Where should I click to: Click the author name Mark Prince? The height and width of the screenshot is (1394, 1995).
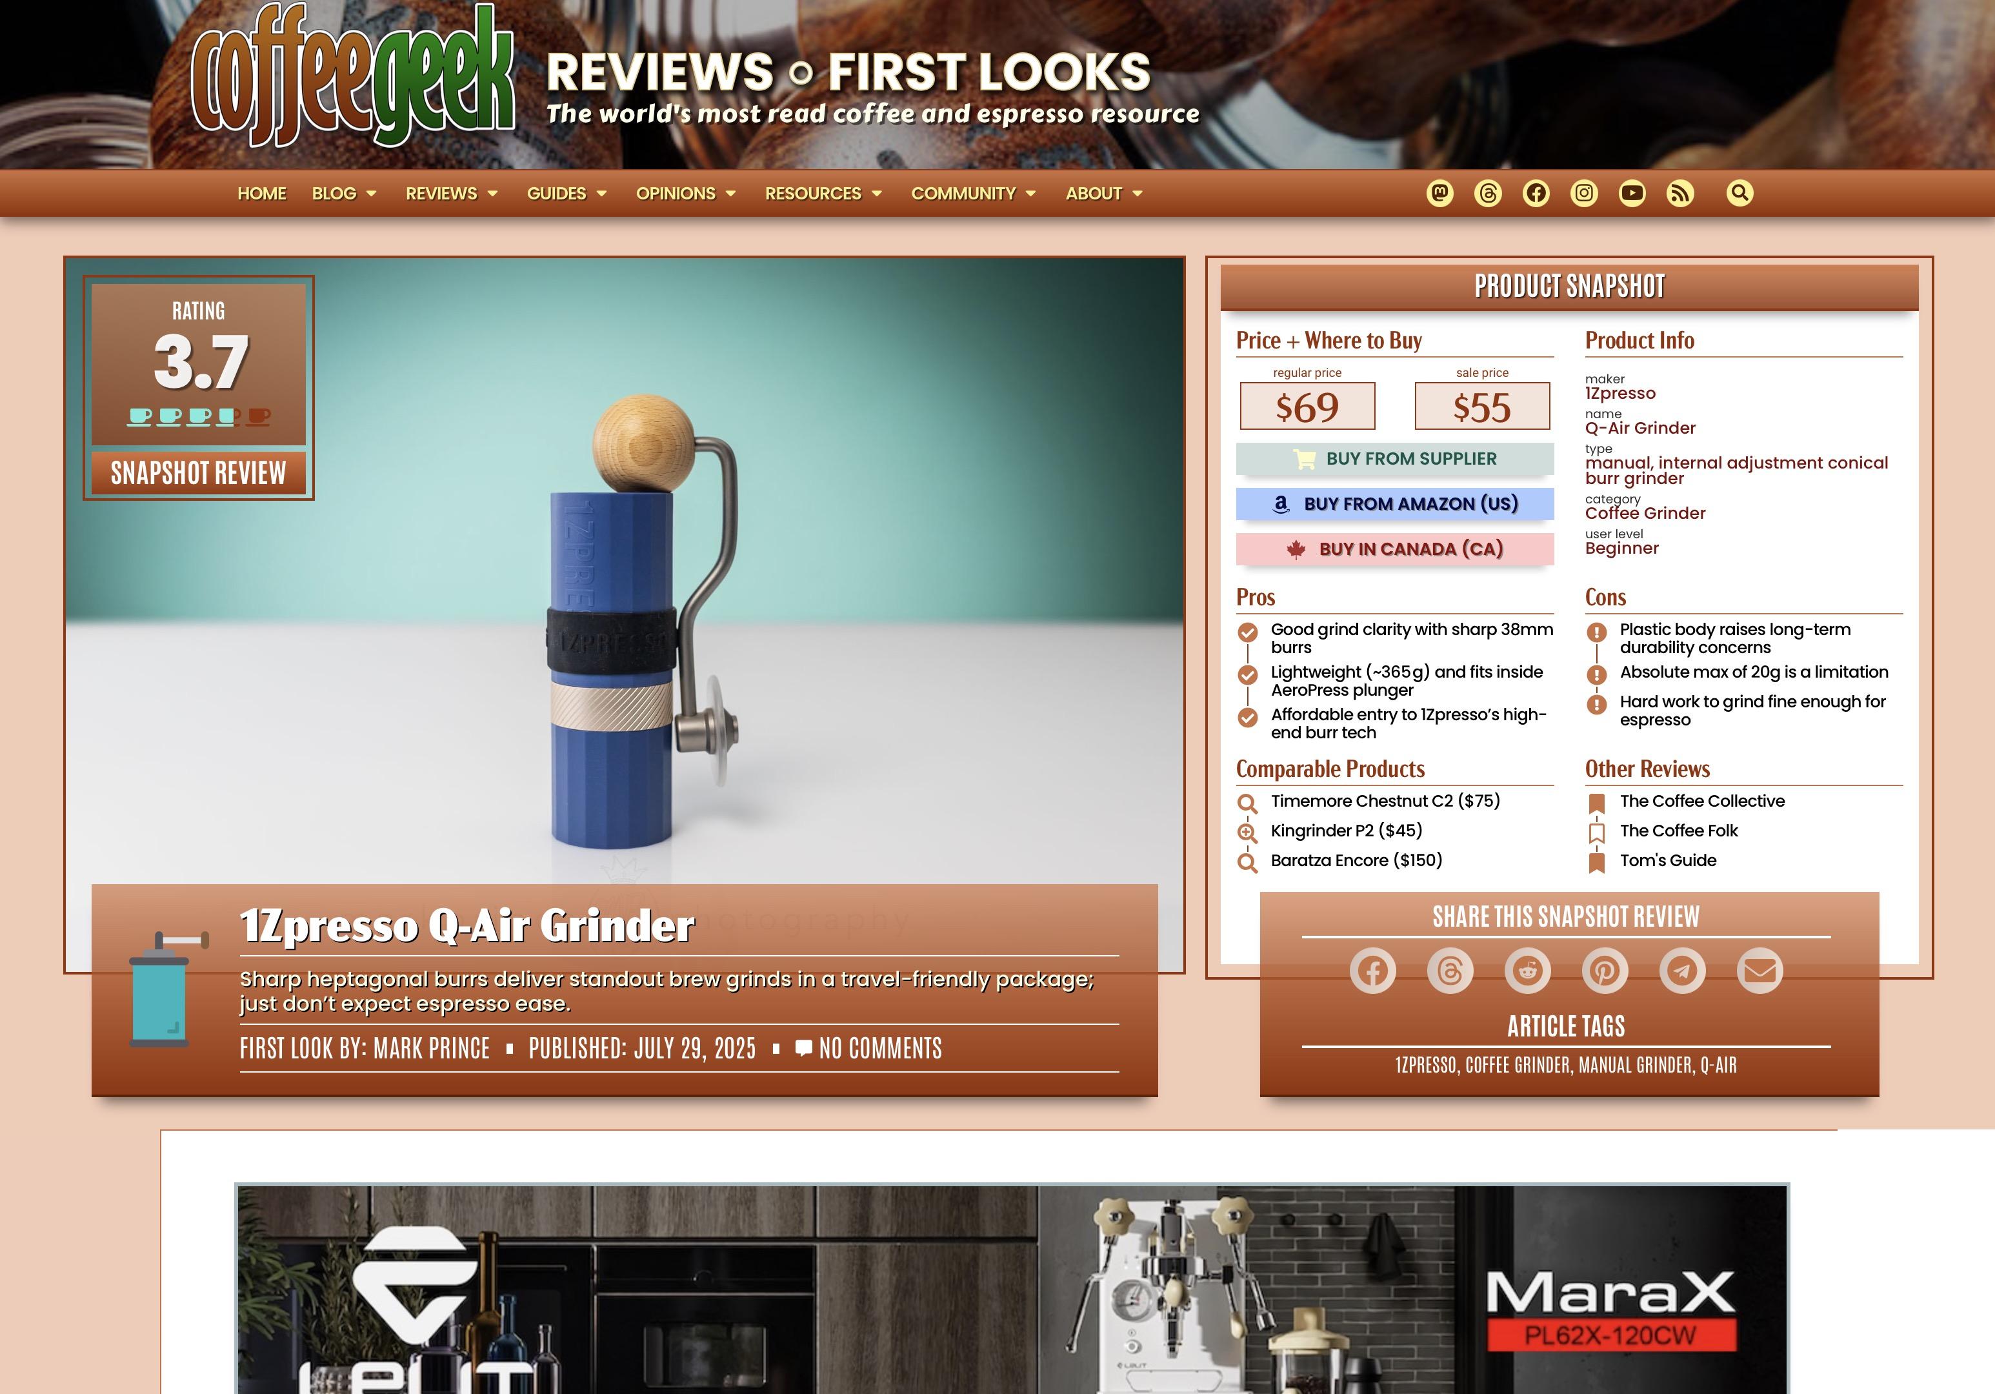432,1049
